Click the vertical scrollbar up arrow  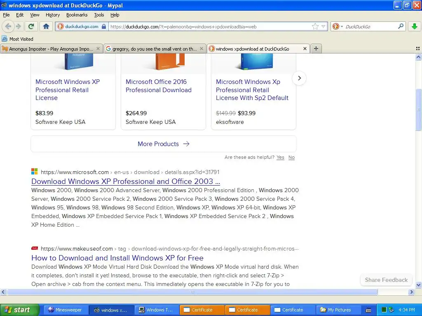[x=419, y=57]
